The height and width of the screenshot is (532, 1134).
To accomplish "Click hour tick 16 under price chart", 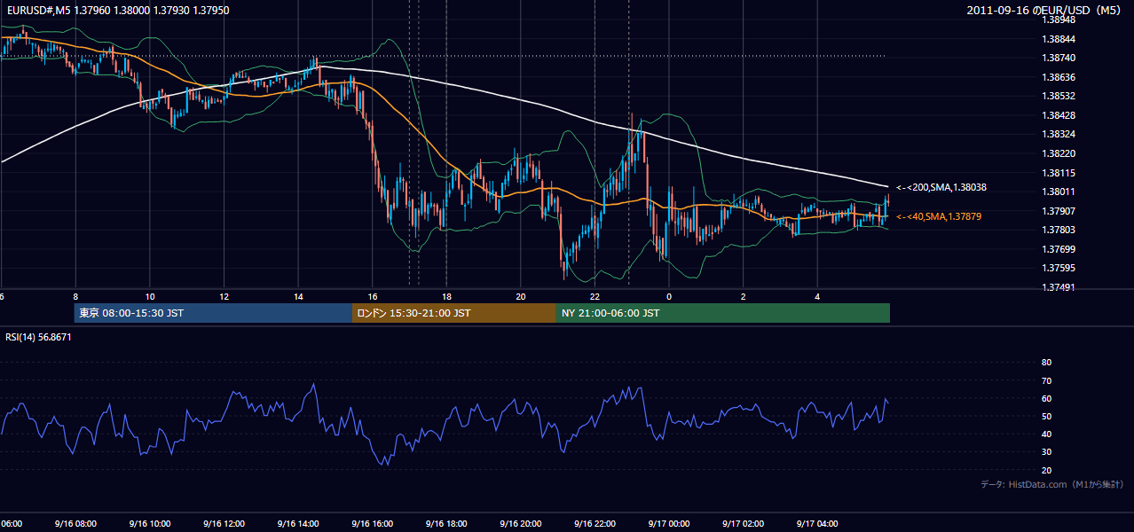I will (x=373, y=297).
